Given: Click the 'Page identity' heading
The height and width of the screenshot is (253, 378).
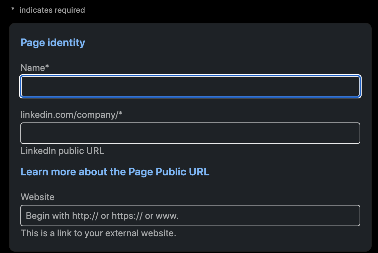Looking at the screenshot, I should (53, 43).
